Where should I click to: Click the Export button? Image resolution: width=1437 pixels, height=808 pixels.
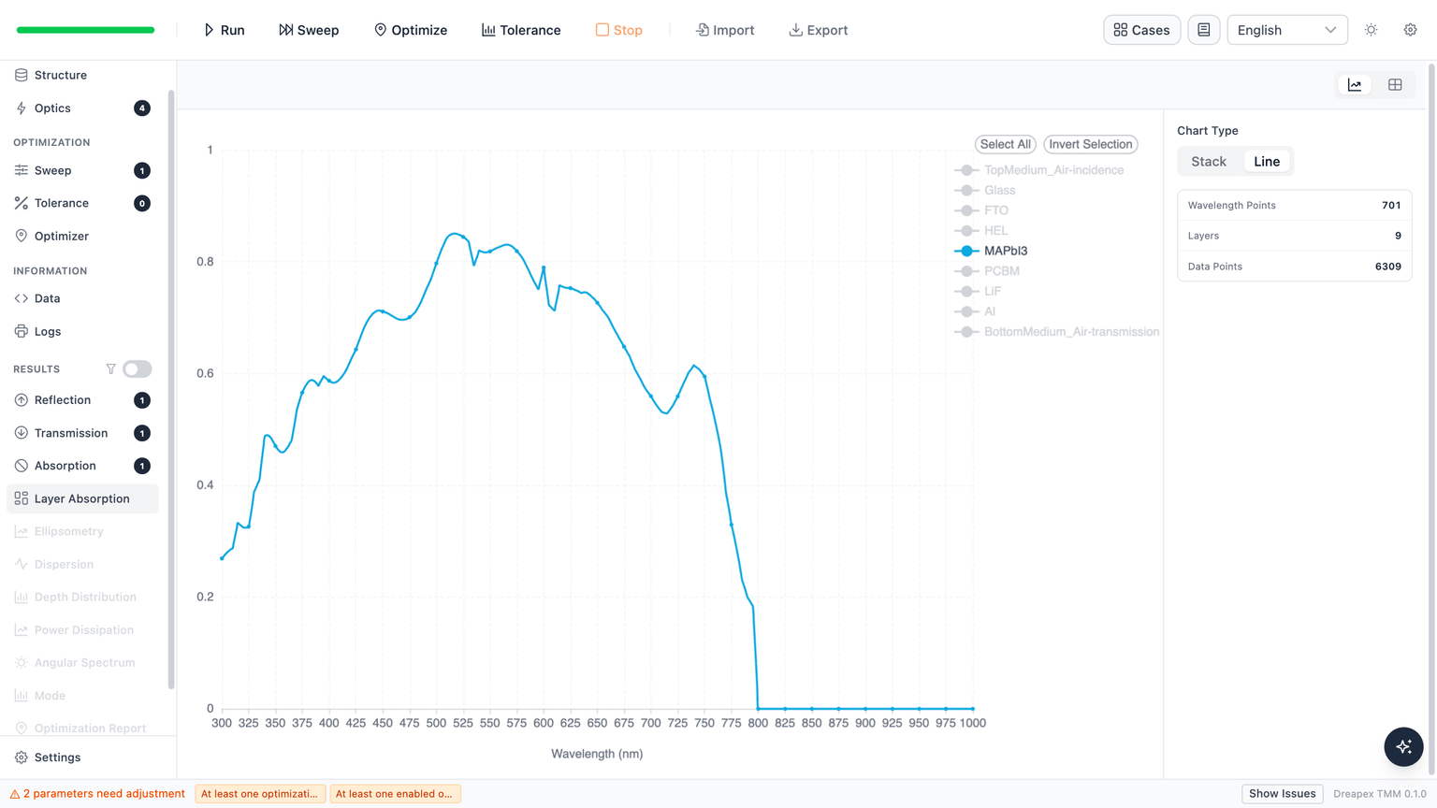(819, 30)
